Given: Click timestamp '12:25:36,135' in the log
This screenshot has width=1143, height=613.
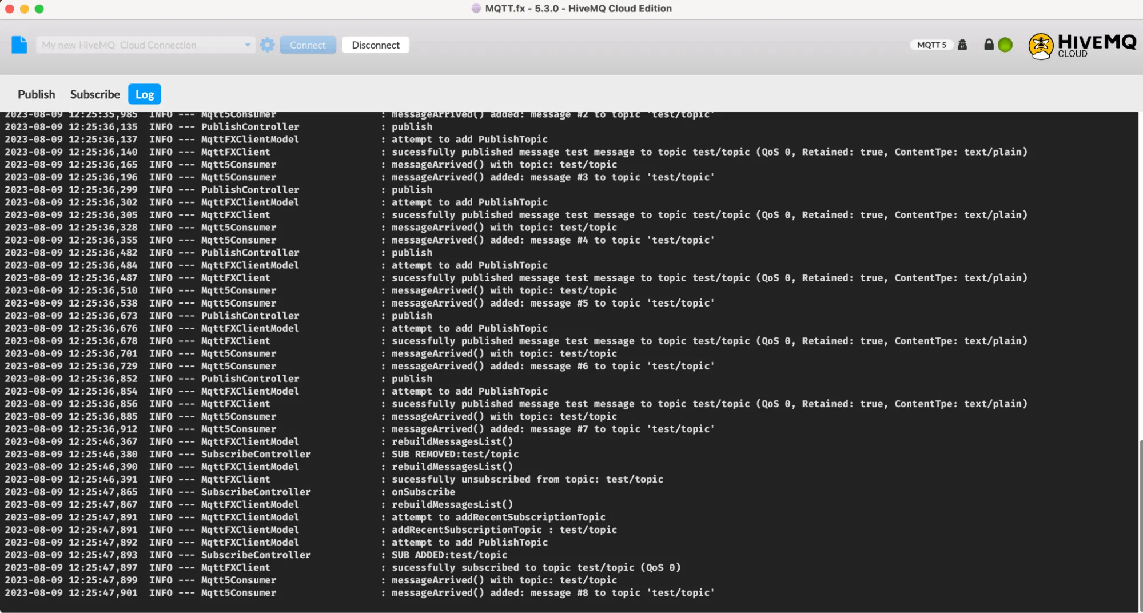Looking at the screenshot, I should coord(103,127).
